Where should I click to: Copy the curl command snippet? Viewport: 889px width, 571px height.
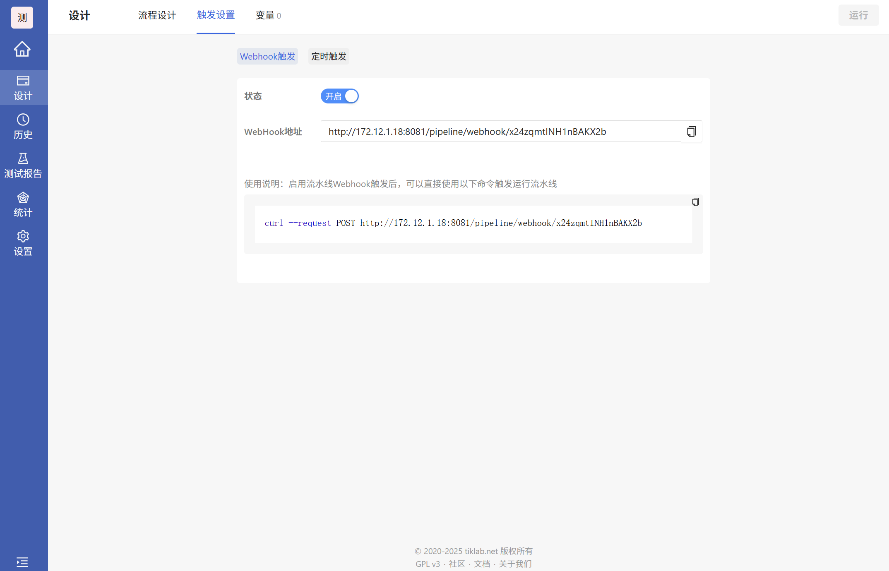[x=695, y=202]
